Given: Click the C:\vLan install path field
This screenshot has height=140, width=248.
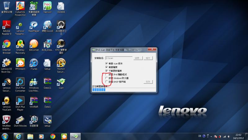Looking at the screenshot, I should coord(119,58).
